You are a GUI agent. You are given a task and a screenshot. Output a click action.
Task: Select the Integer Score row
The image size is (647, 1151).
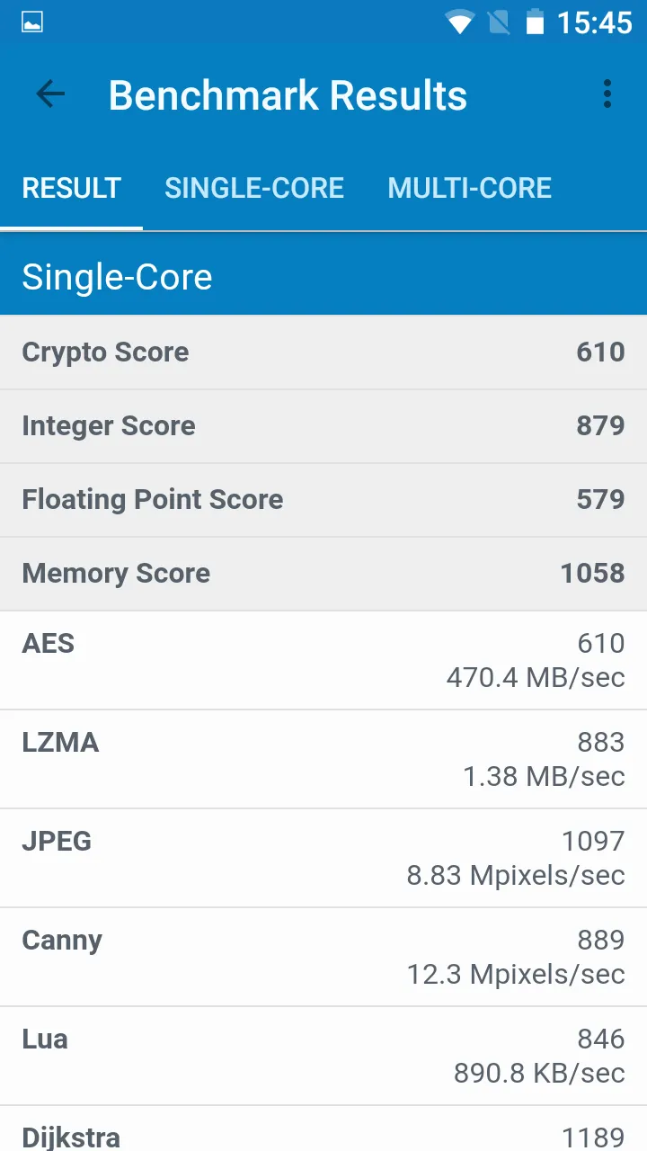pos(323,426)
